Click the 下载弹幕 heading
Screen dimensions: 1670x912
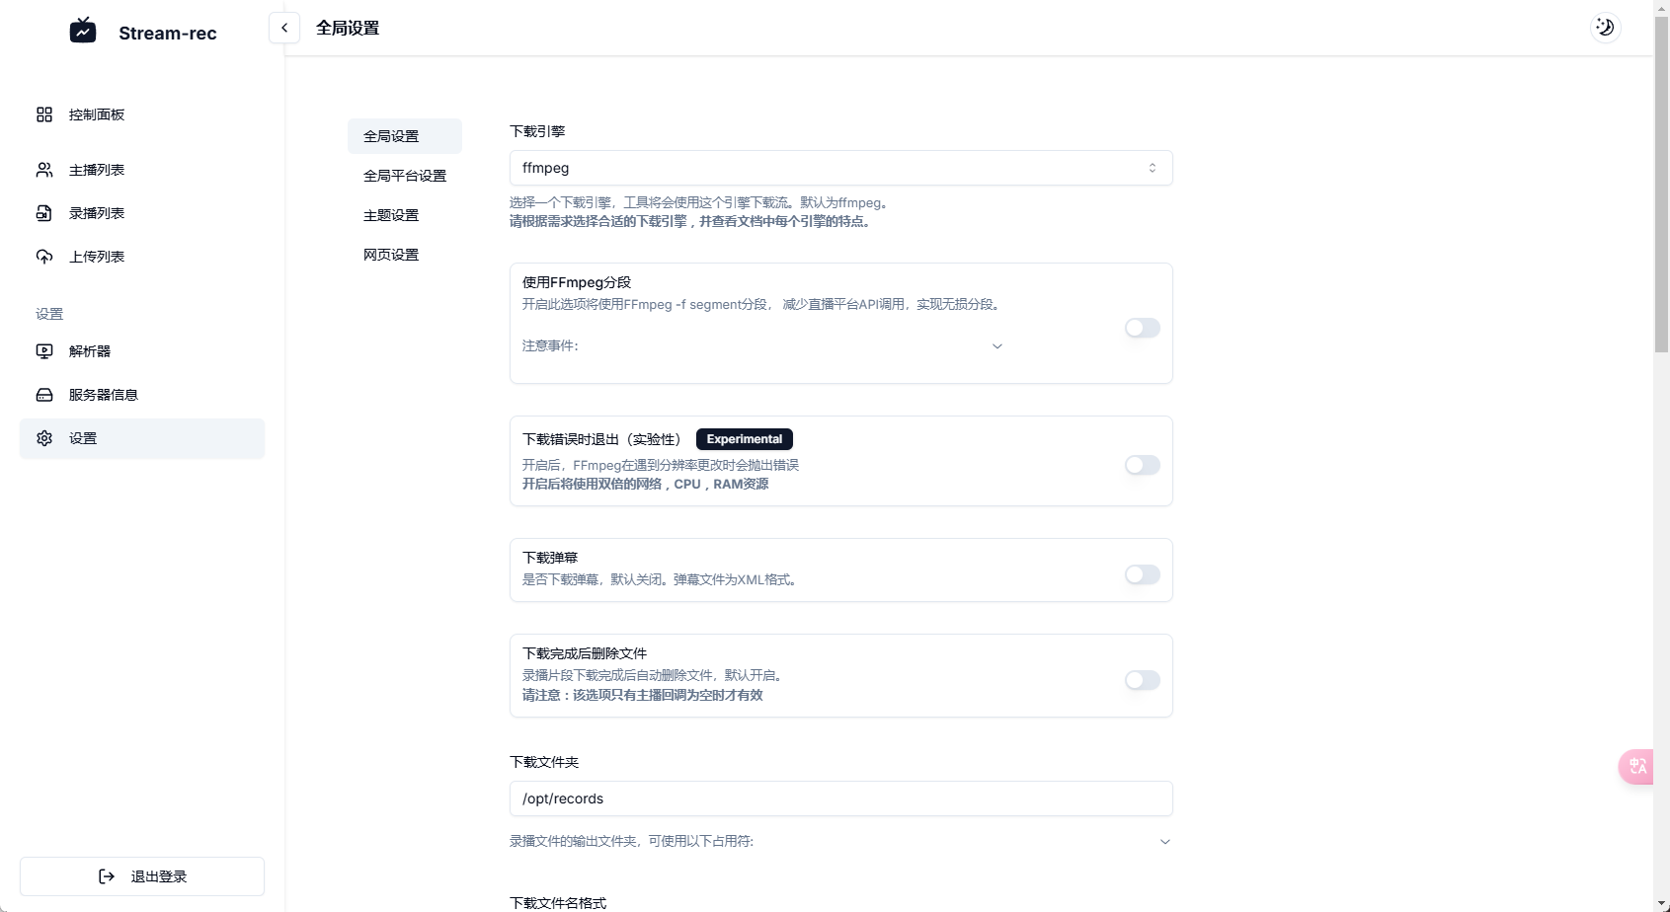tap(550, 558)
